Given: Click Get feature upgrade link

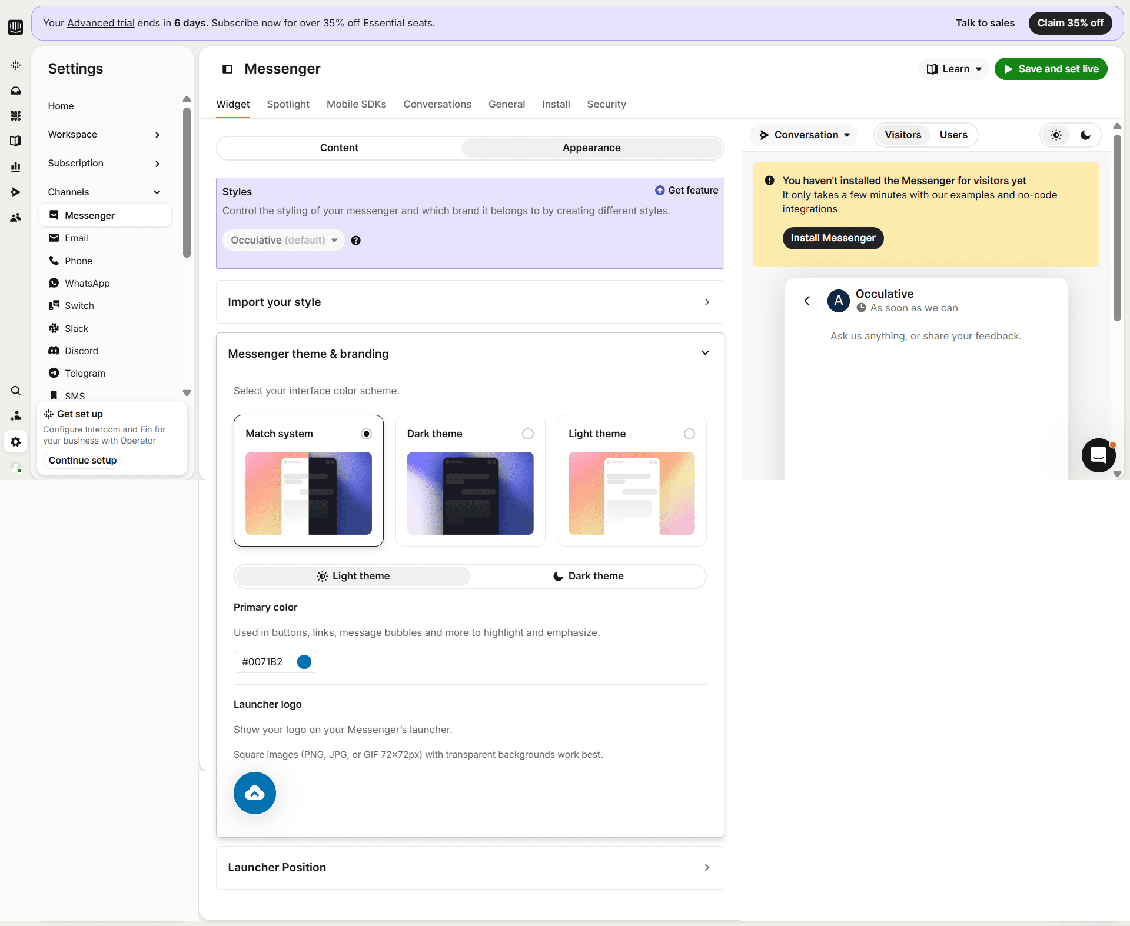Looking at the screenshot, I should pyautogui.click(x=686, y=190).
